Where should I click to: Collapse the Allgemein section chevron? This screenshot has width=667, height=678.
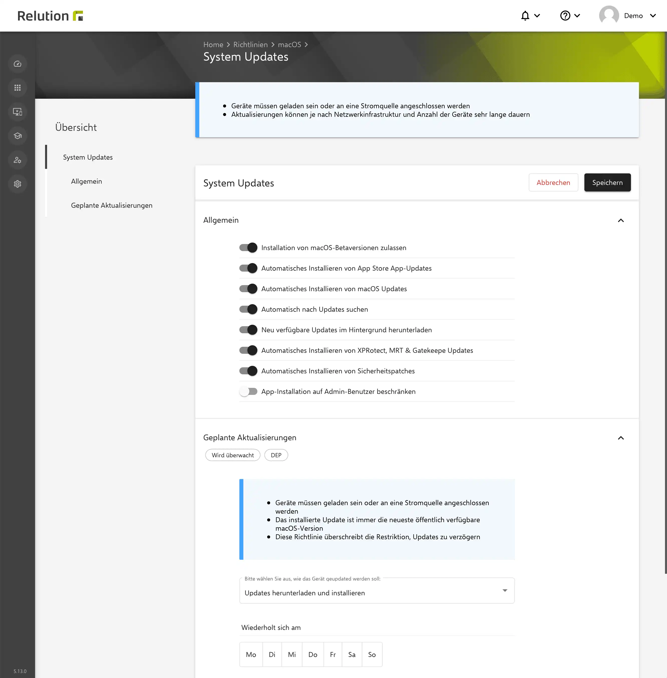(x=621, y=220)
